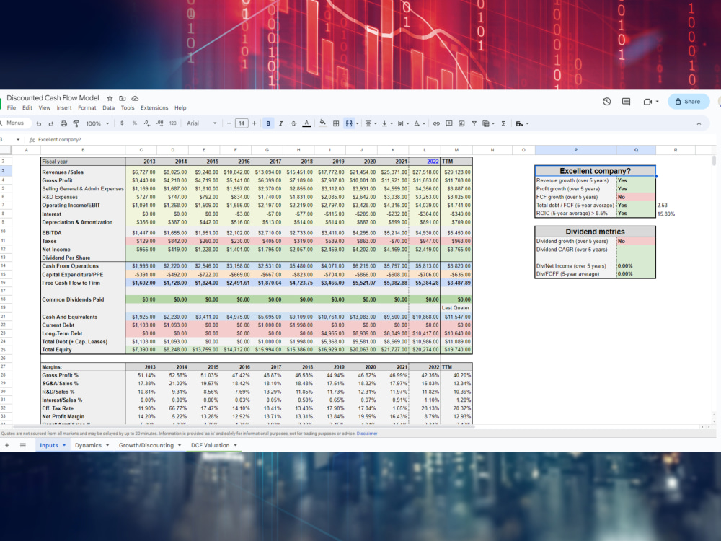Open the View menu
Screen dimensions: 721x541
pos(45,107)
